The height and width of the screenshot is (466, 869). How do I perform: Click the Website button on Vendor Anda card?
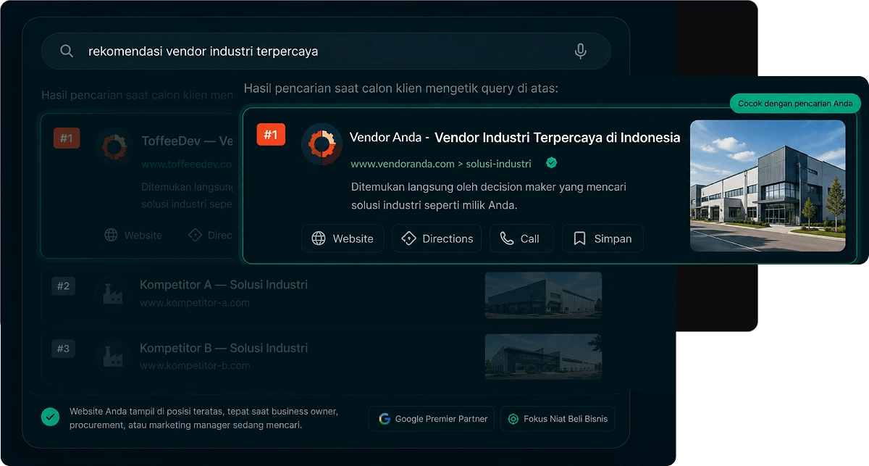pos(343,238)
